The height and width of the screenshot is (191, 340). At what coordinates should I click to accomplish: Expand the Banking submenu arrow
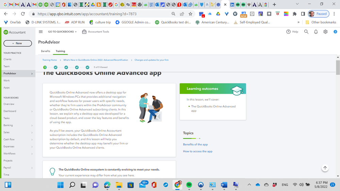(x=32, y=125)
